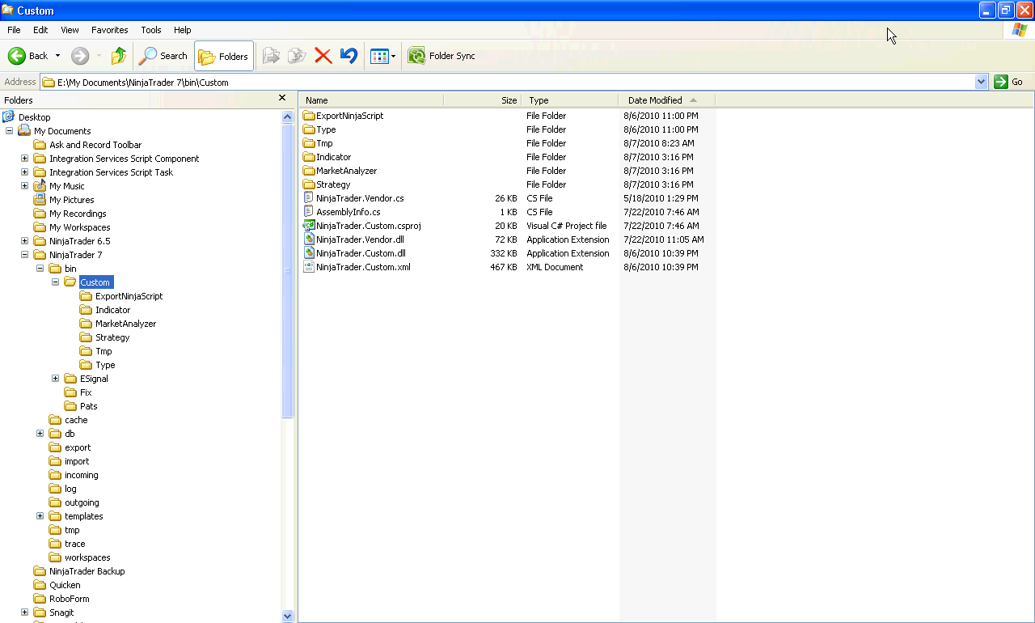Image resolution: width=1035 pixels, height=623 pixels.
Task: Click the NinjaTrader.Vendor.dll file icon
Action: (x=309, y=239)
